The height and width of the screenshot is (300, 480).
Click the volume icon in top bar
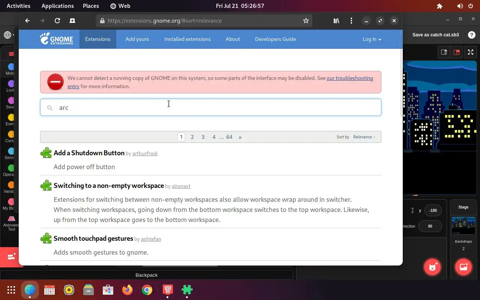pos(460,6)
